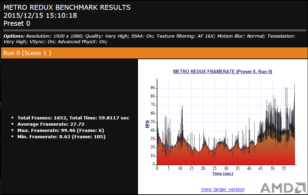The width and height of the screenshot is (308, 195).
Task: Click the METRO REDUX FRAMERATE chart title
Action: point(223,71)
